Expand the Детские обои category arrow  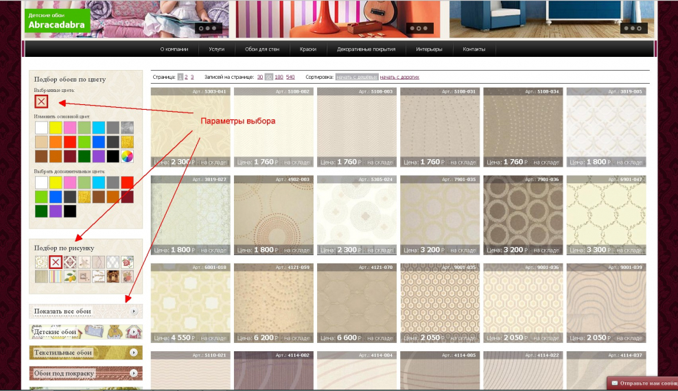133,333
